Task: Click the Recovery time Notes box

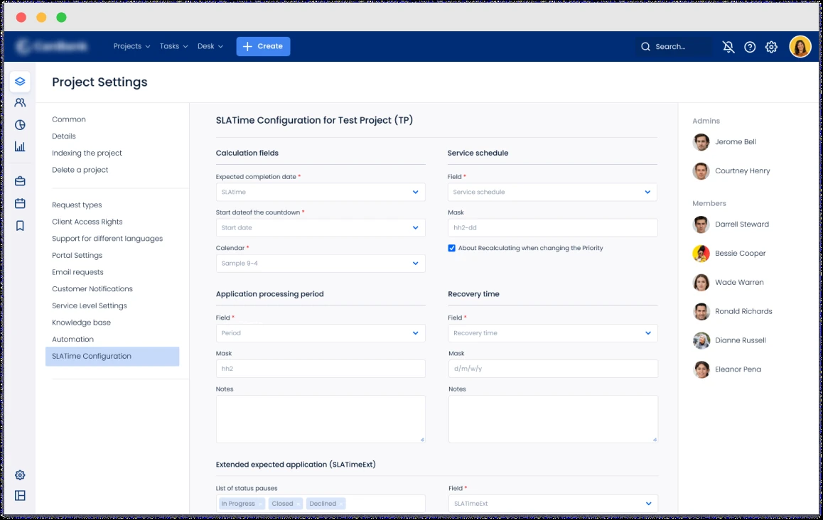Action: pos(553,419)
